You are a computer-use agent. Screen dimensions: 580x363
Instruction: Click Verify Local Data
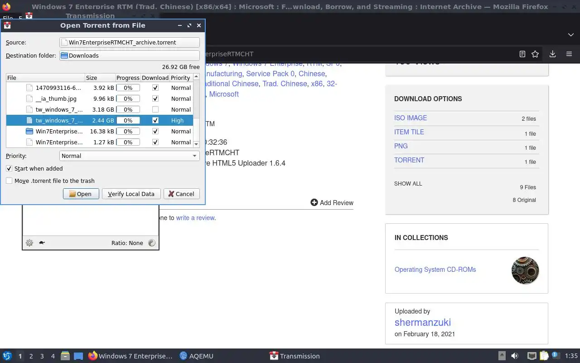point(131,194)
